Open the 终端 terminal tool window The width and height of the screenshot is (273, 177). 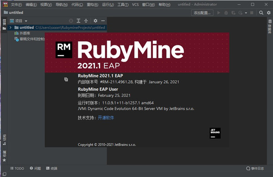pos(51,168)
